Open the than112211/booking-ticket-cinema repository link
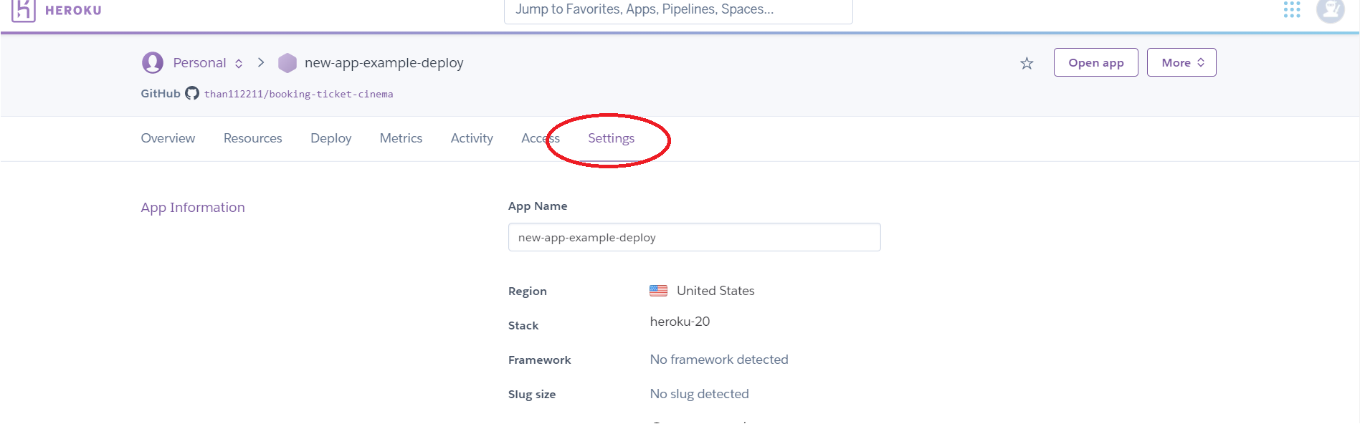The width and height of the screenshot is (1360, 434). 298,94
